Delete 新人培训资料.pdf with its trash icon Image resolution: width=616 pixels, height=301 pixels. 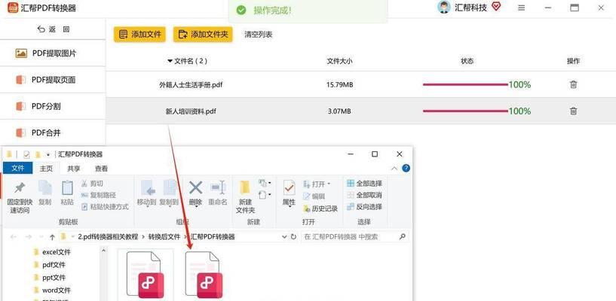[x=573, y=111]
